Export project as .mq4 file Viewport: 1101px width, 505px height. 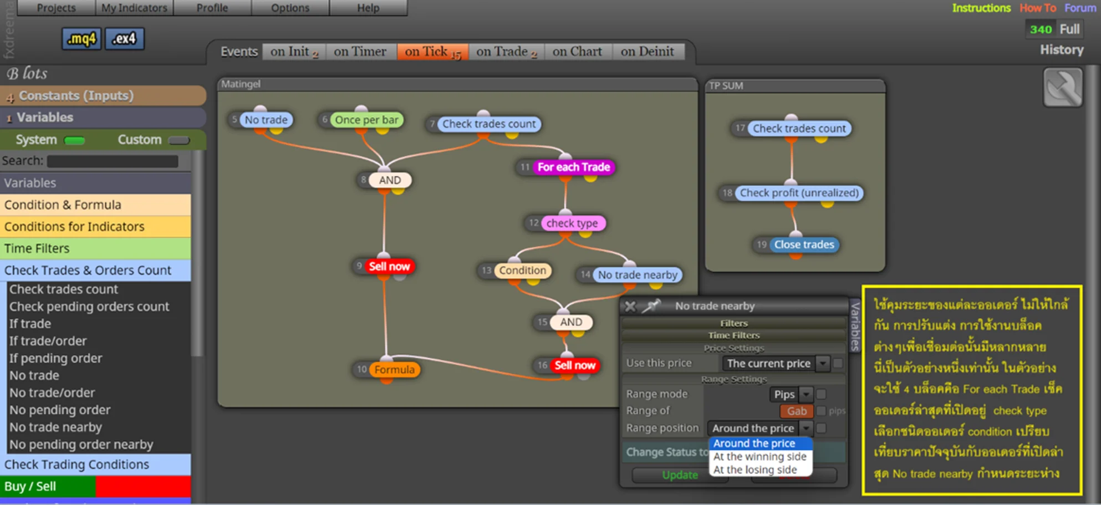click(81, 39)
